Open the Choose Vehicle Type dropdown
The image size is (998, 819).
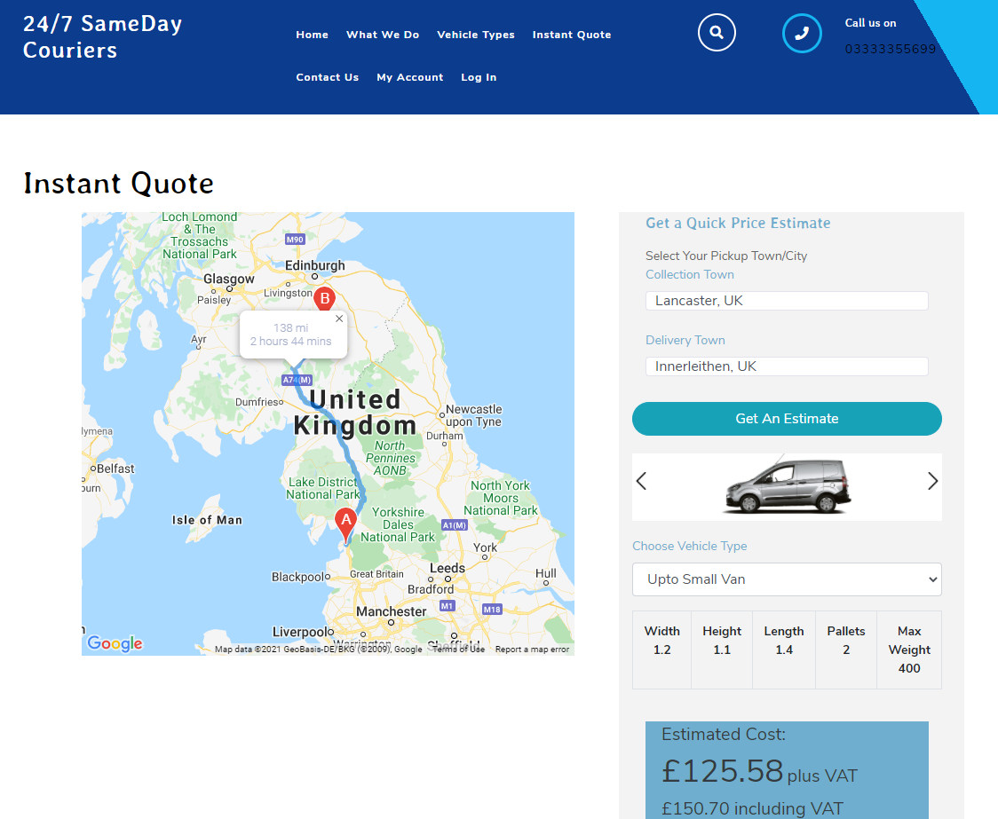[787, 579]
